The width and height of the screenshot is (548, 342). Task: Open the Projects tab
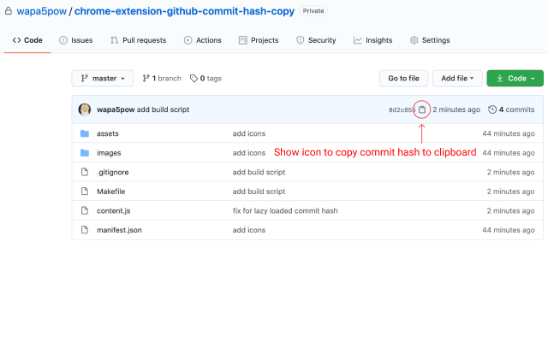pos(259,40)
